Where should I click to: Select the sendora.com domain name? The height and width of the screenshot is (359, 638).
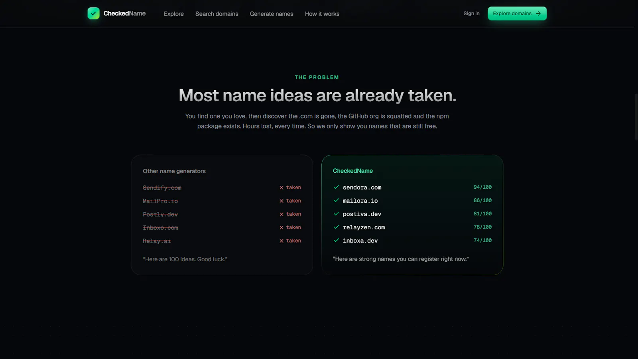point(362,187)
